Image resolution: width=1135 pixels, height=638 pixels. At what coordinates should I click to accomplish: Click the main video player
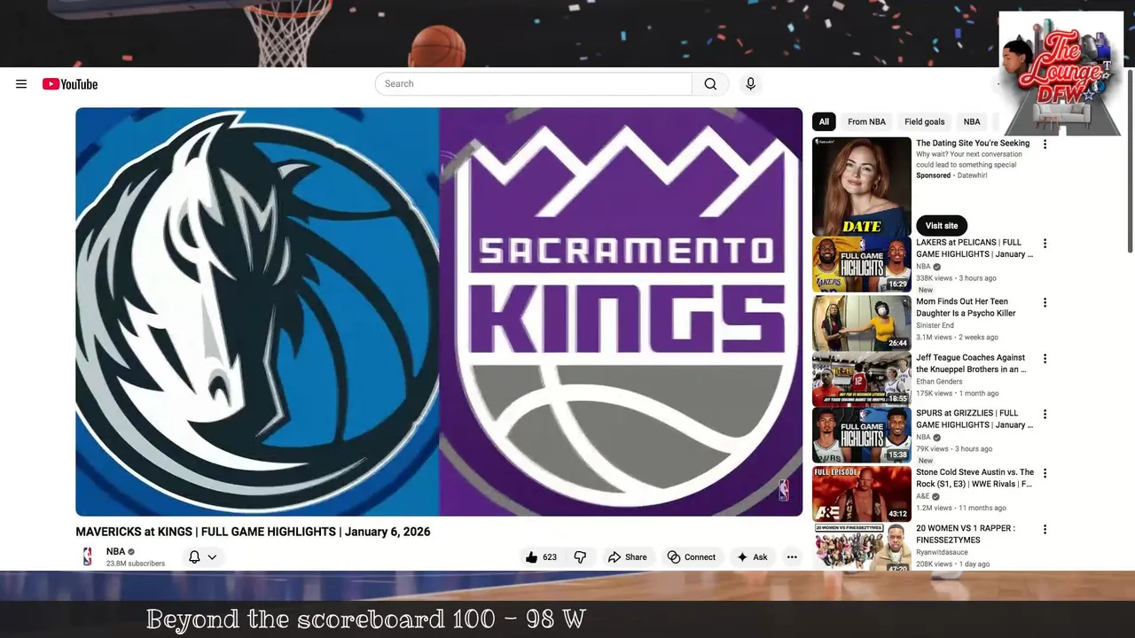439,312
